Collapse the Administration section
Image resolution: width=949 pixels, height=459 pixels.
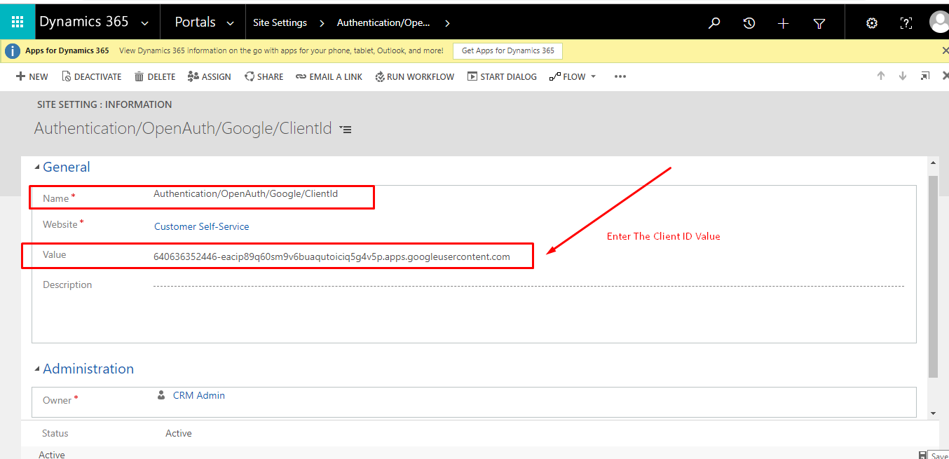coord(37,369)
